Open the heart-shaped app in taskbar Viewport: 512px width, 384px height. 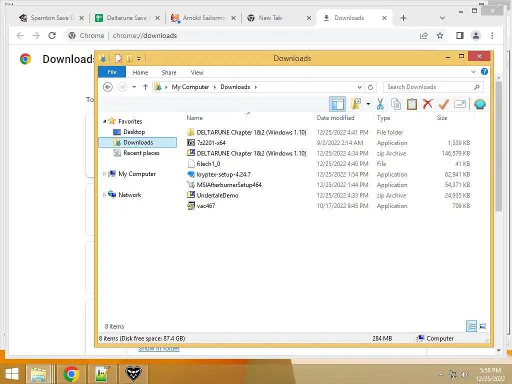133,374
